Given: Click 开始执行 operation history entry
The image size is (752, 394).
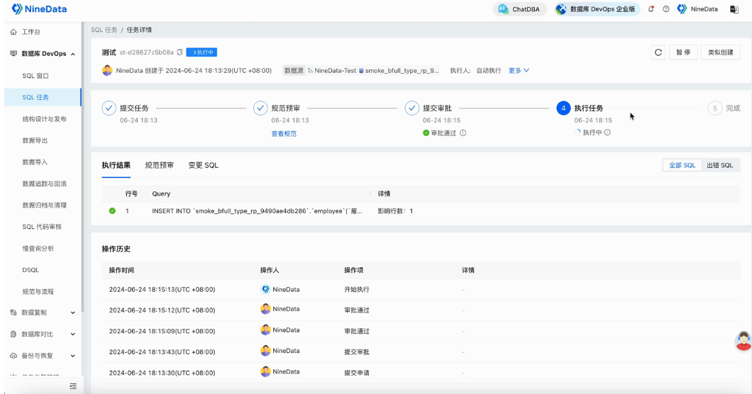Looking at the screenshot, I should coord(357,290).
